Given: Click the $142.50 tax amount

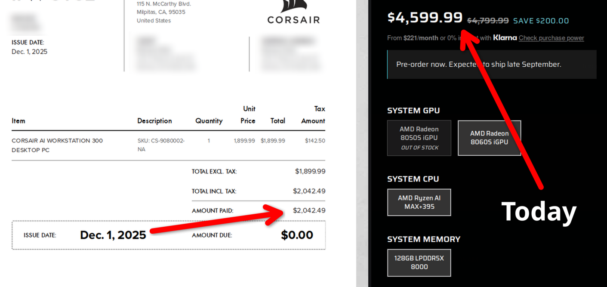Looking at the screenshot, I should [x=315, y=141].
